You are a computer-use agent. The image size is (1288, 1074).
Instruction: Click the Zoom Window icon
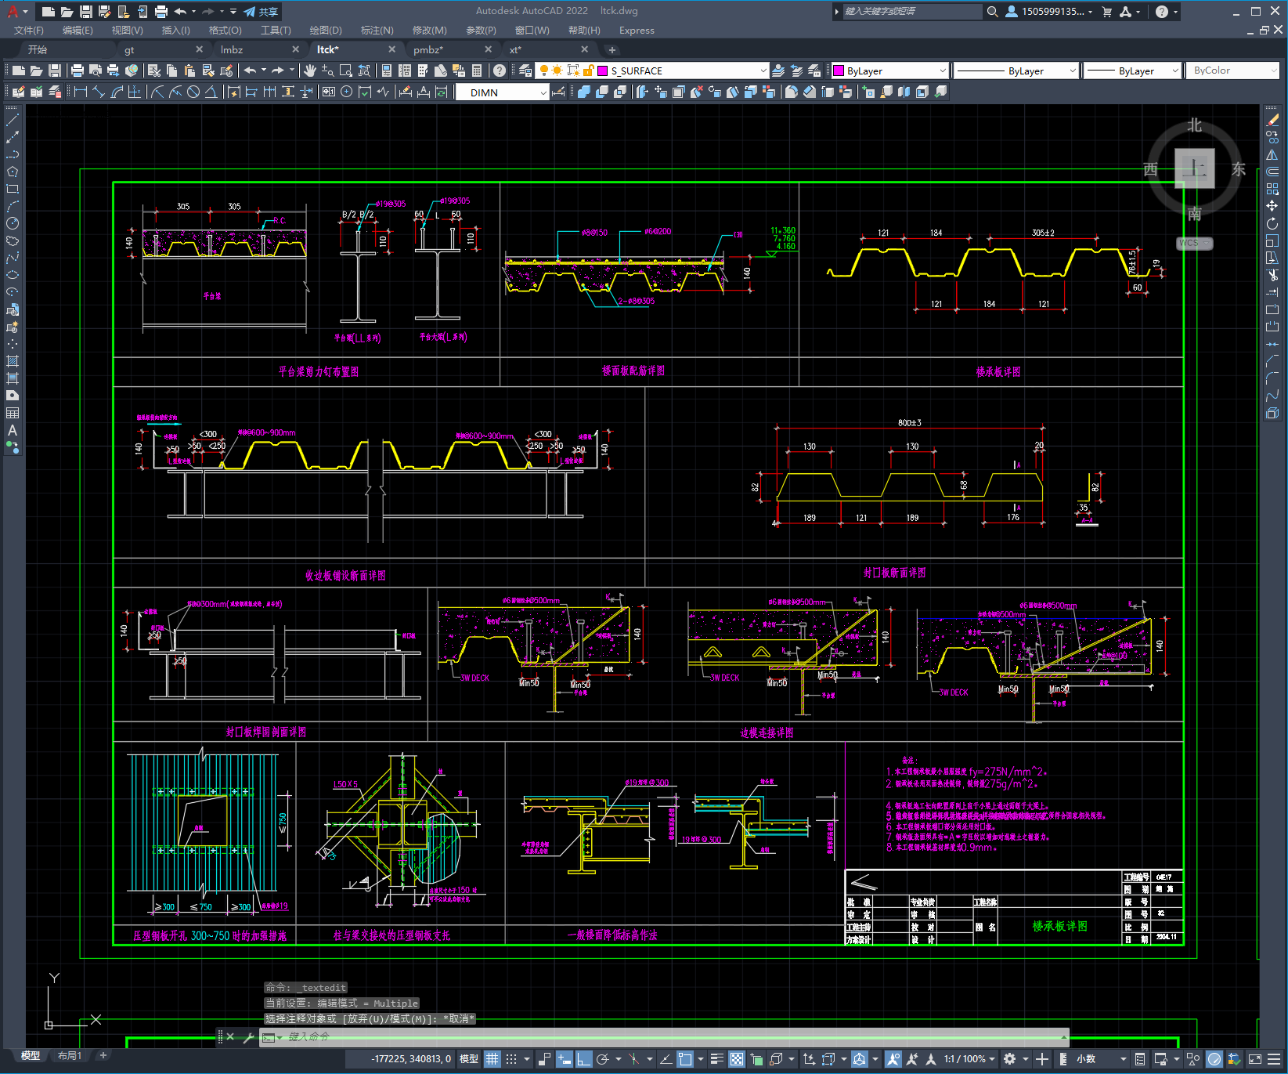[345, 71]
